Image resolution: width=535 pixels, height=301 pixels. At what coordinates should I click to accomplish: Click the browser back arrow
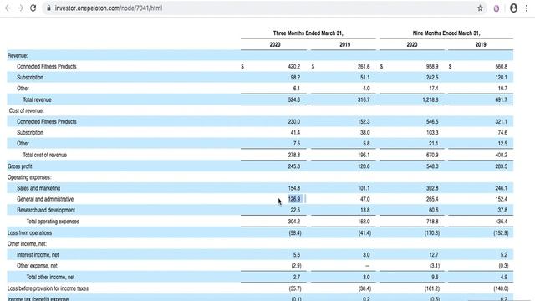(8, 8)
